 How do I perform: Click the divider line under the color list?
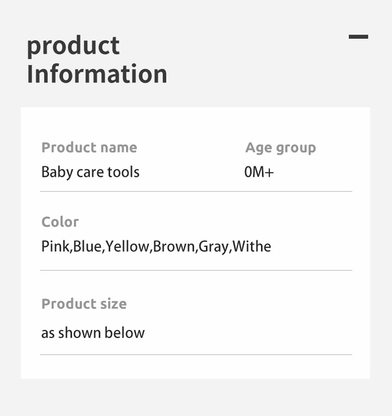click(196, 270)
